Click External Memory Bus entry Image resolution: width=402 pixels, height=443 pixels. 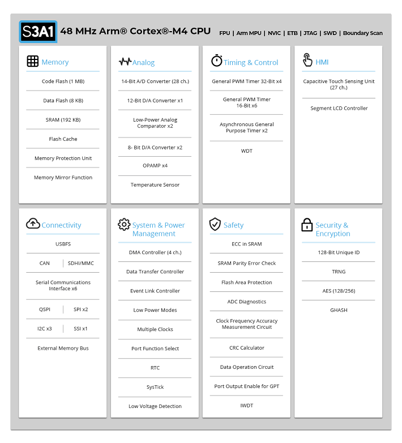(63, 349)
